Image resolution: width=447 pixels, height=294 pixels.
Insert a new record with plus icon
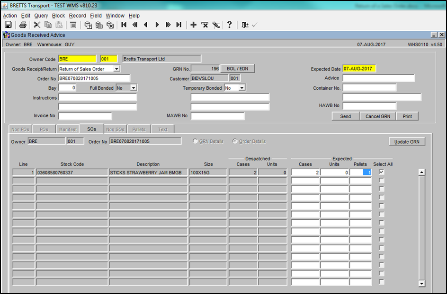(x=194, y=25)
